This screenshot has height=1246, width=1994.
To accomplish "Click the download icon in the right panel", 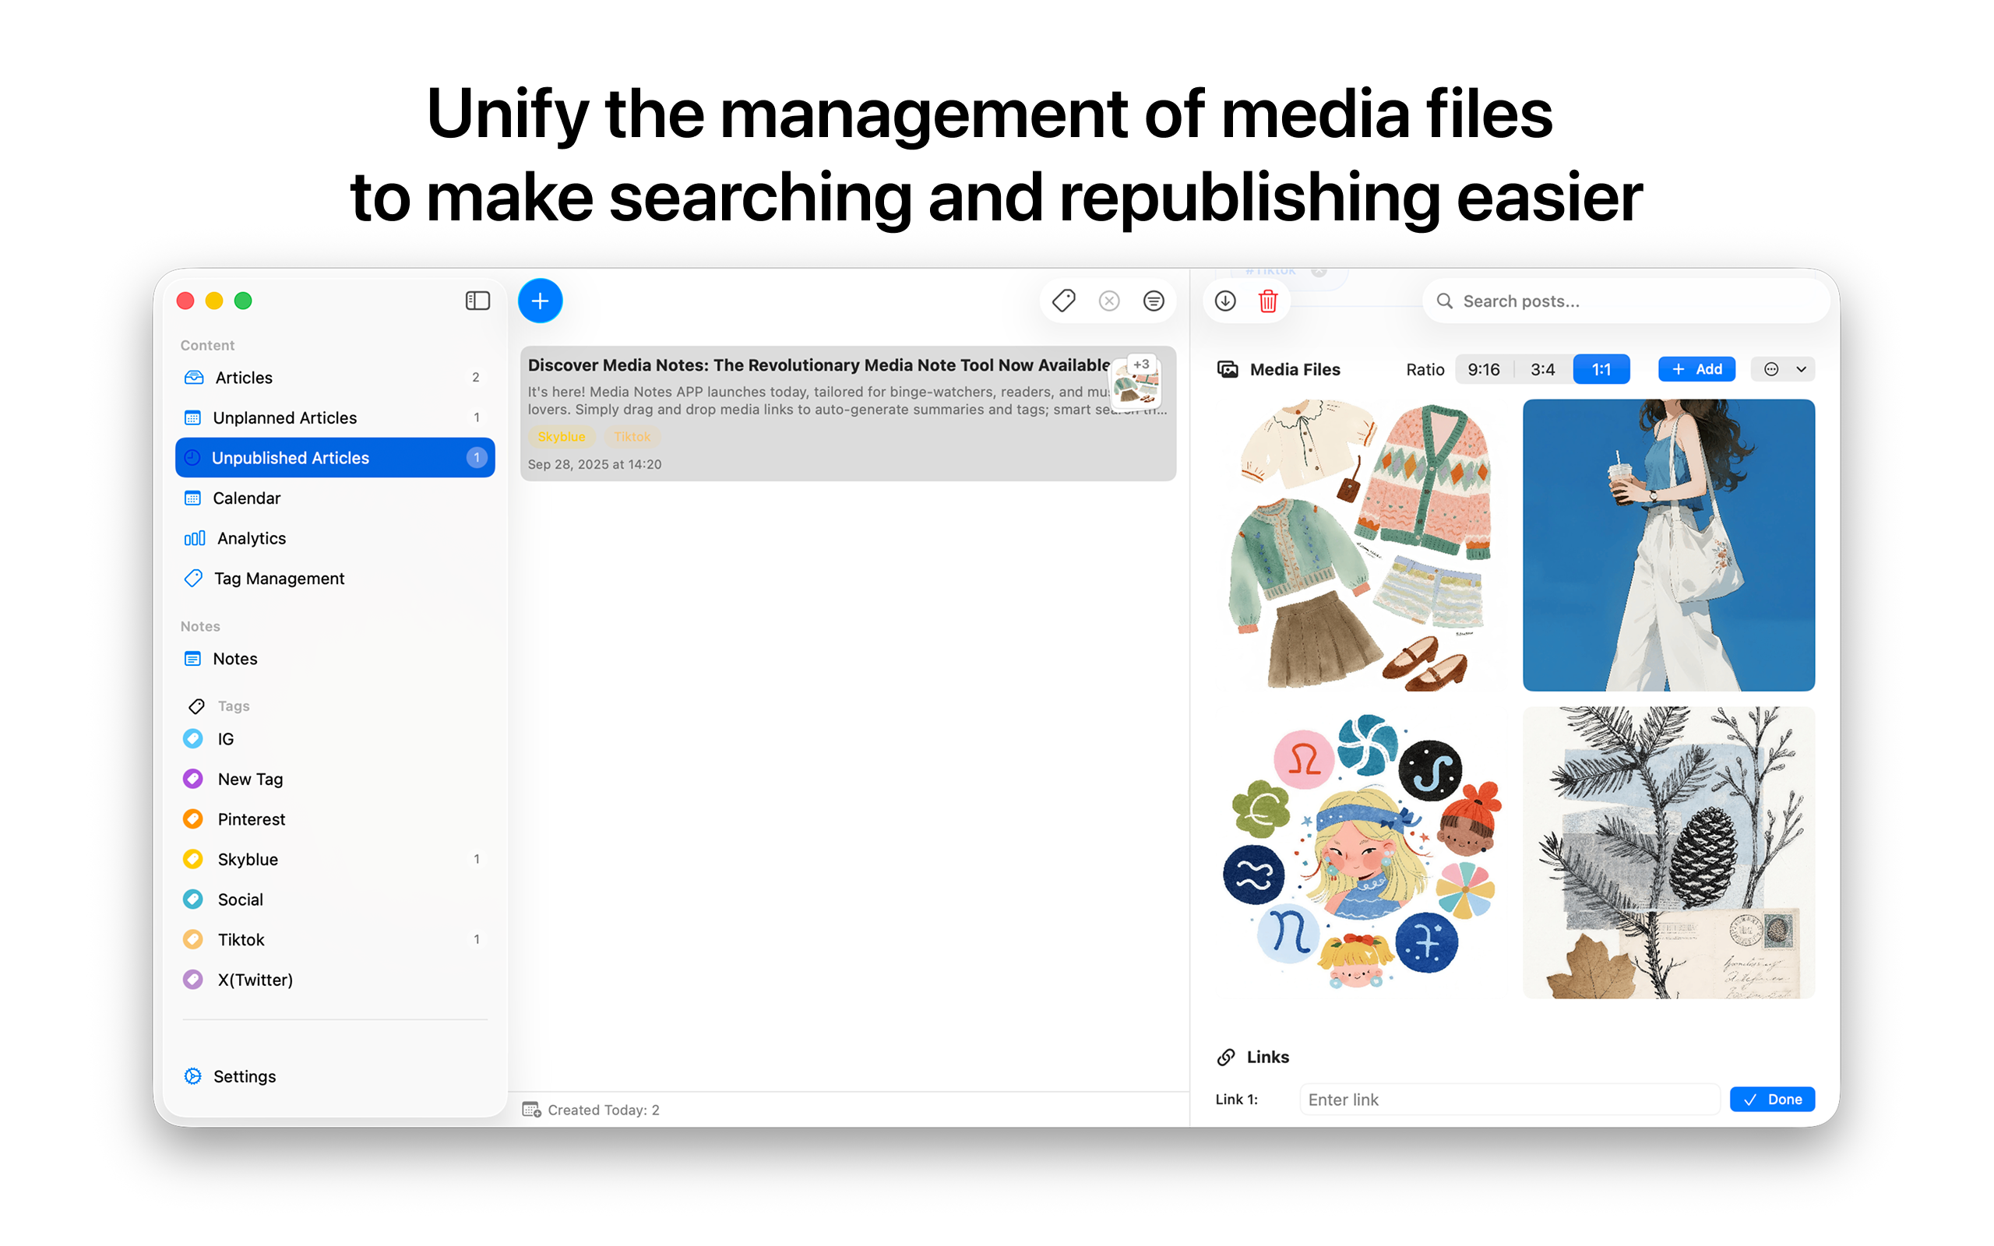I will [1224, 301].
